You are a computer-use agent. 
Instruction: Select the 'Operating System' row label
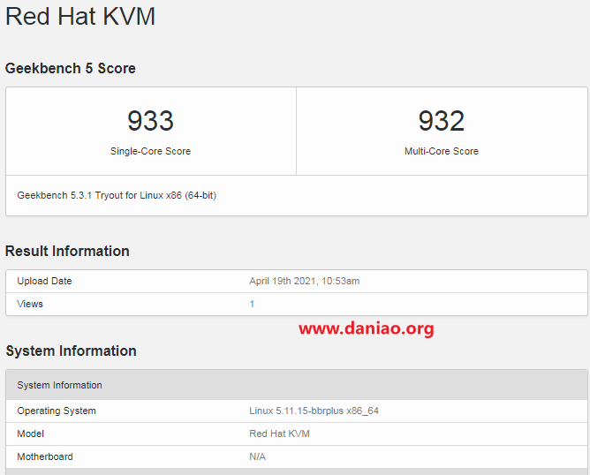[x=57, y=411]
